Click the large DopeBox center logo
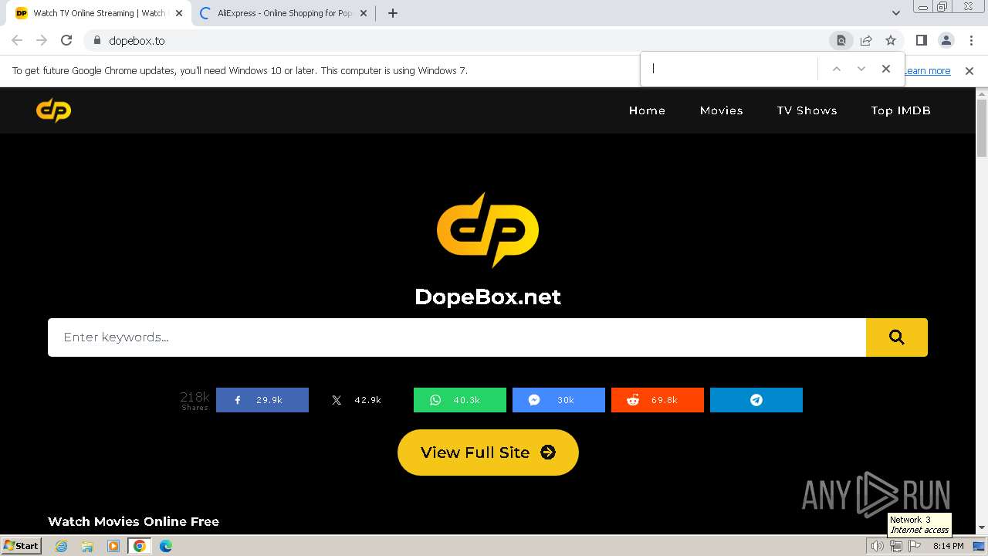The width and height of the screenshot is (988, 556). click(488, 230)
